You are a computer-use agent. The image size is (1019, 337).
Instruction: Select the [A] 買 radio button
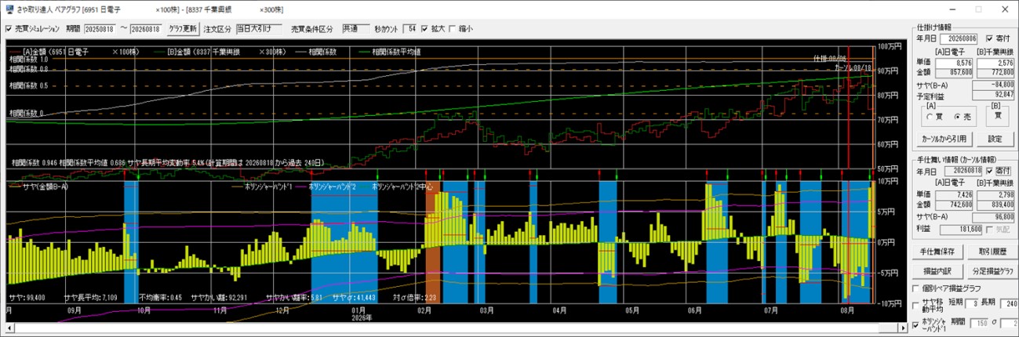pos(930,116)
